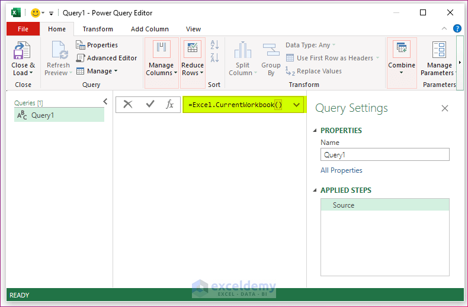Image resolution: width=468 pixels, height=307 pixels.
Task: Sort descending Z to A
Action: tap(214, 57)
